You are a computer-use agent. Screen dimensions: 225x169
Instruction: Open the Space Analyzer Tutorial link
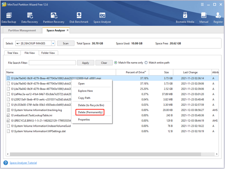tap(23, 163)
